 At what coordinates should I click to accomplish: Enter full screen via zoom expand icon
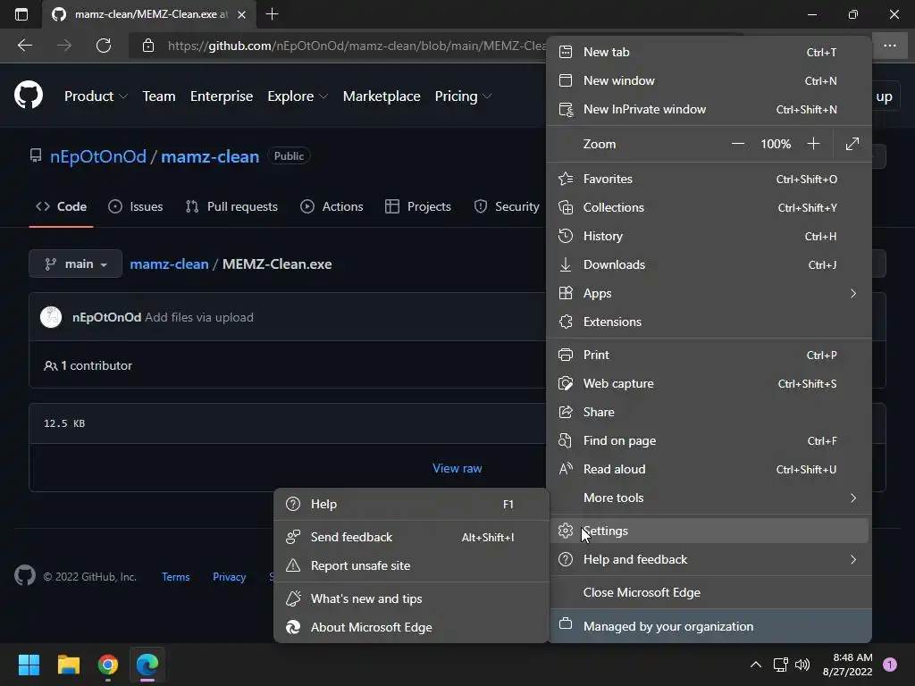(x=852, y=144)
